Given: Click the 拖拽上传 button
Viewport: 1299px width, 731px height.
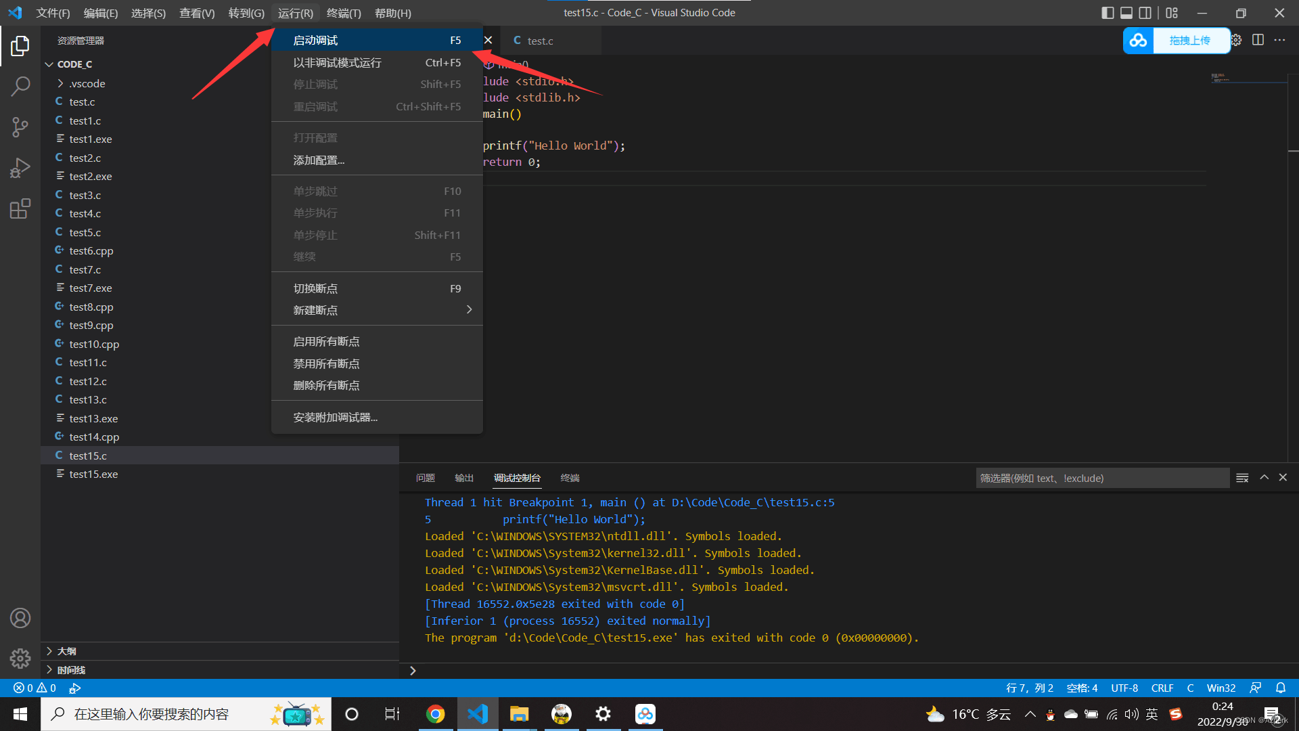Looking at the screenshot, I should [x=1191, y=40].
